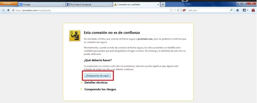
Task: Click the Google favicon on first tab
Action: click(x=21, y=5)
